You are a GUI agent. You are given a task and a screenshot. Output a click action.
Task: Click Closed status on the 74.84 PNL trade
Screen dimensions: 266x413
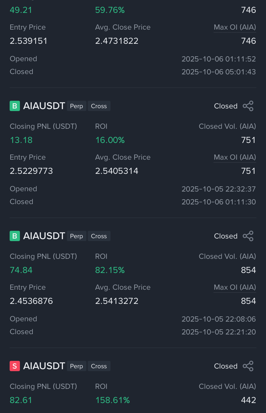[x=226, y=236]
